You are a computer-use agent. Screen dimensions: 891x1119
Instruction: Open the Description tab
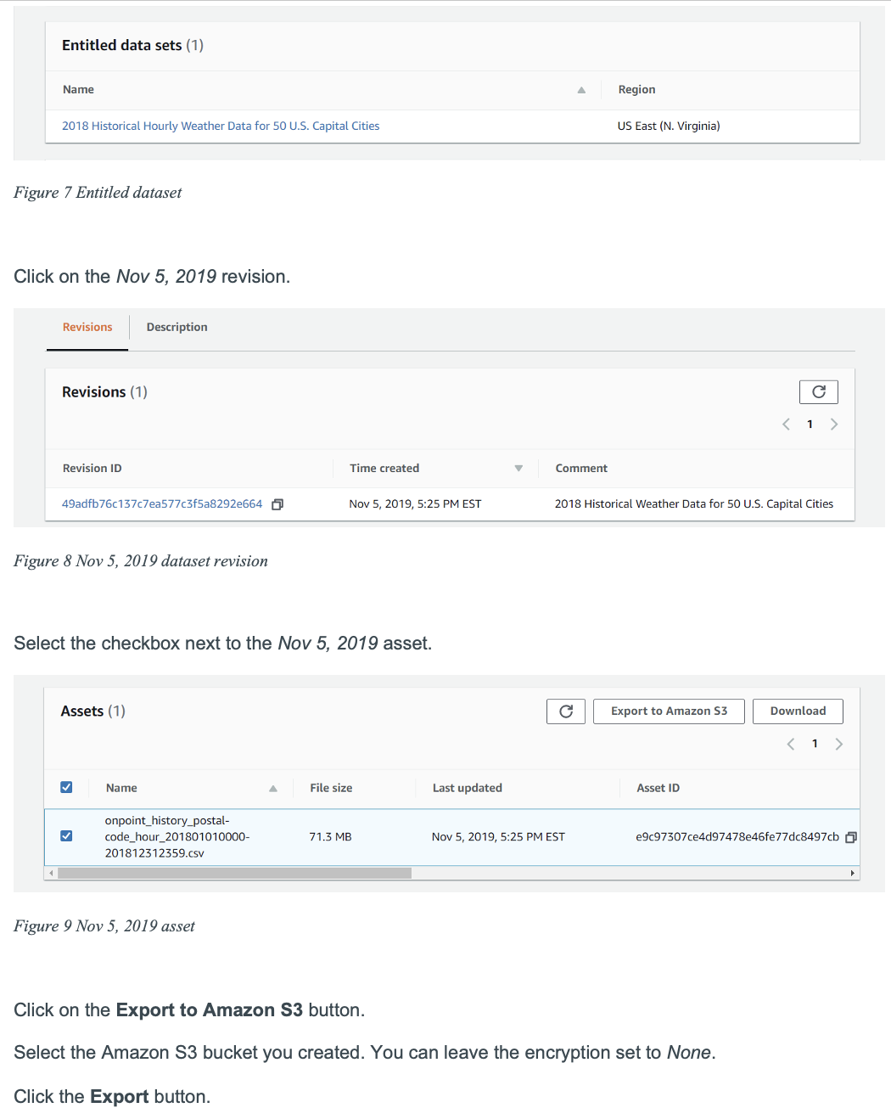[x=177, y=327]
